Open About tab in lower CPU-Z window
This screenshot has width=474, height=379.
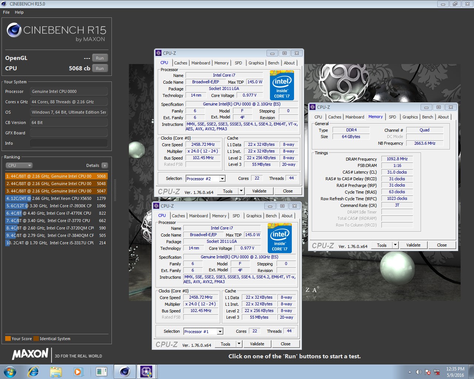[x=287, y=216]
